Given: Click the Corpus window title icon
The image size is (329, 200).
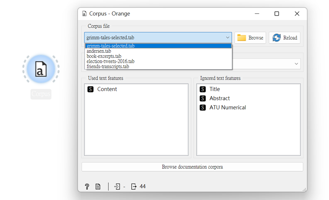Looking at the screenshot, I should coord(84,14).
